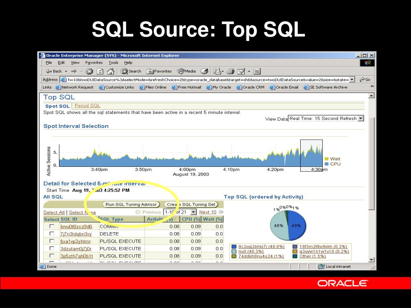411x308 pixels.
Task: Click the Select None link
Action: (82, 213)
